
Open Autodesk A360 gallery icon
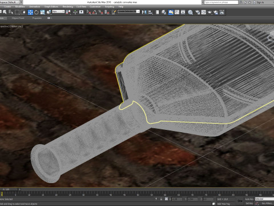[222, 13]
